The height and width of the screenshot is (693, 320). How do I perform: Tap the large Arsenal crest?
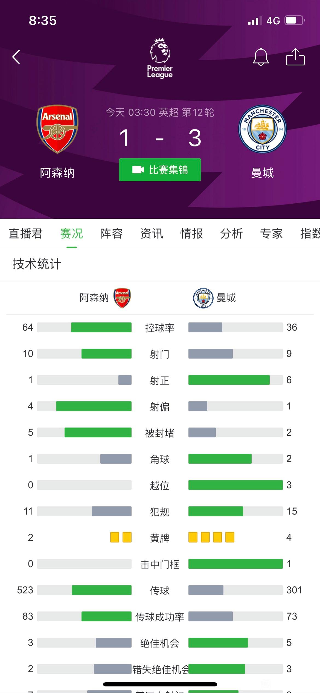click(57, 129)
